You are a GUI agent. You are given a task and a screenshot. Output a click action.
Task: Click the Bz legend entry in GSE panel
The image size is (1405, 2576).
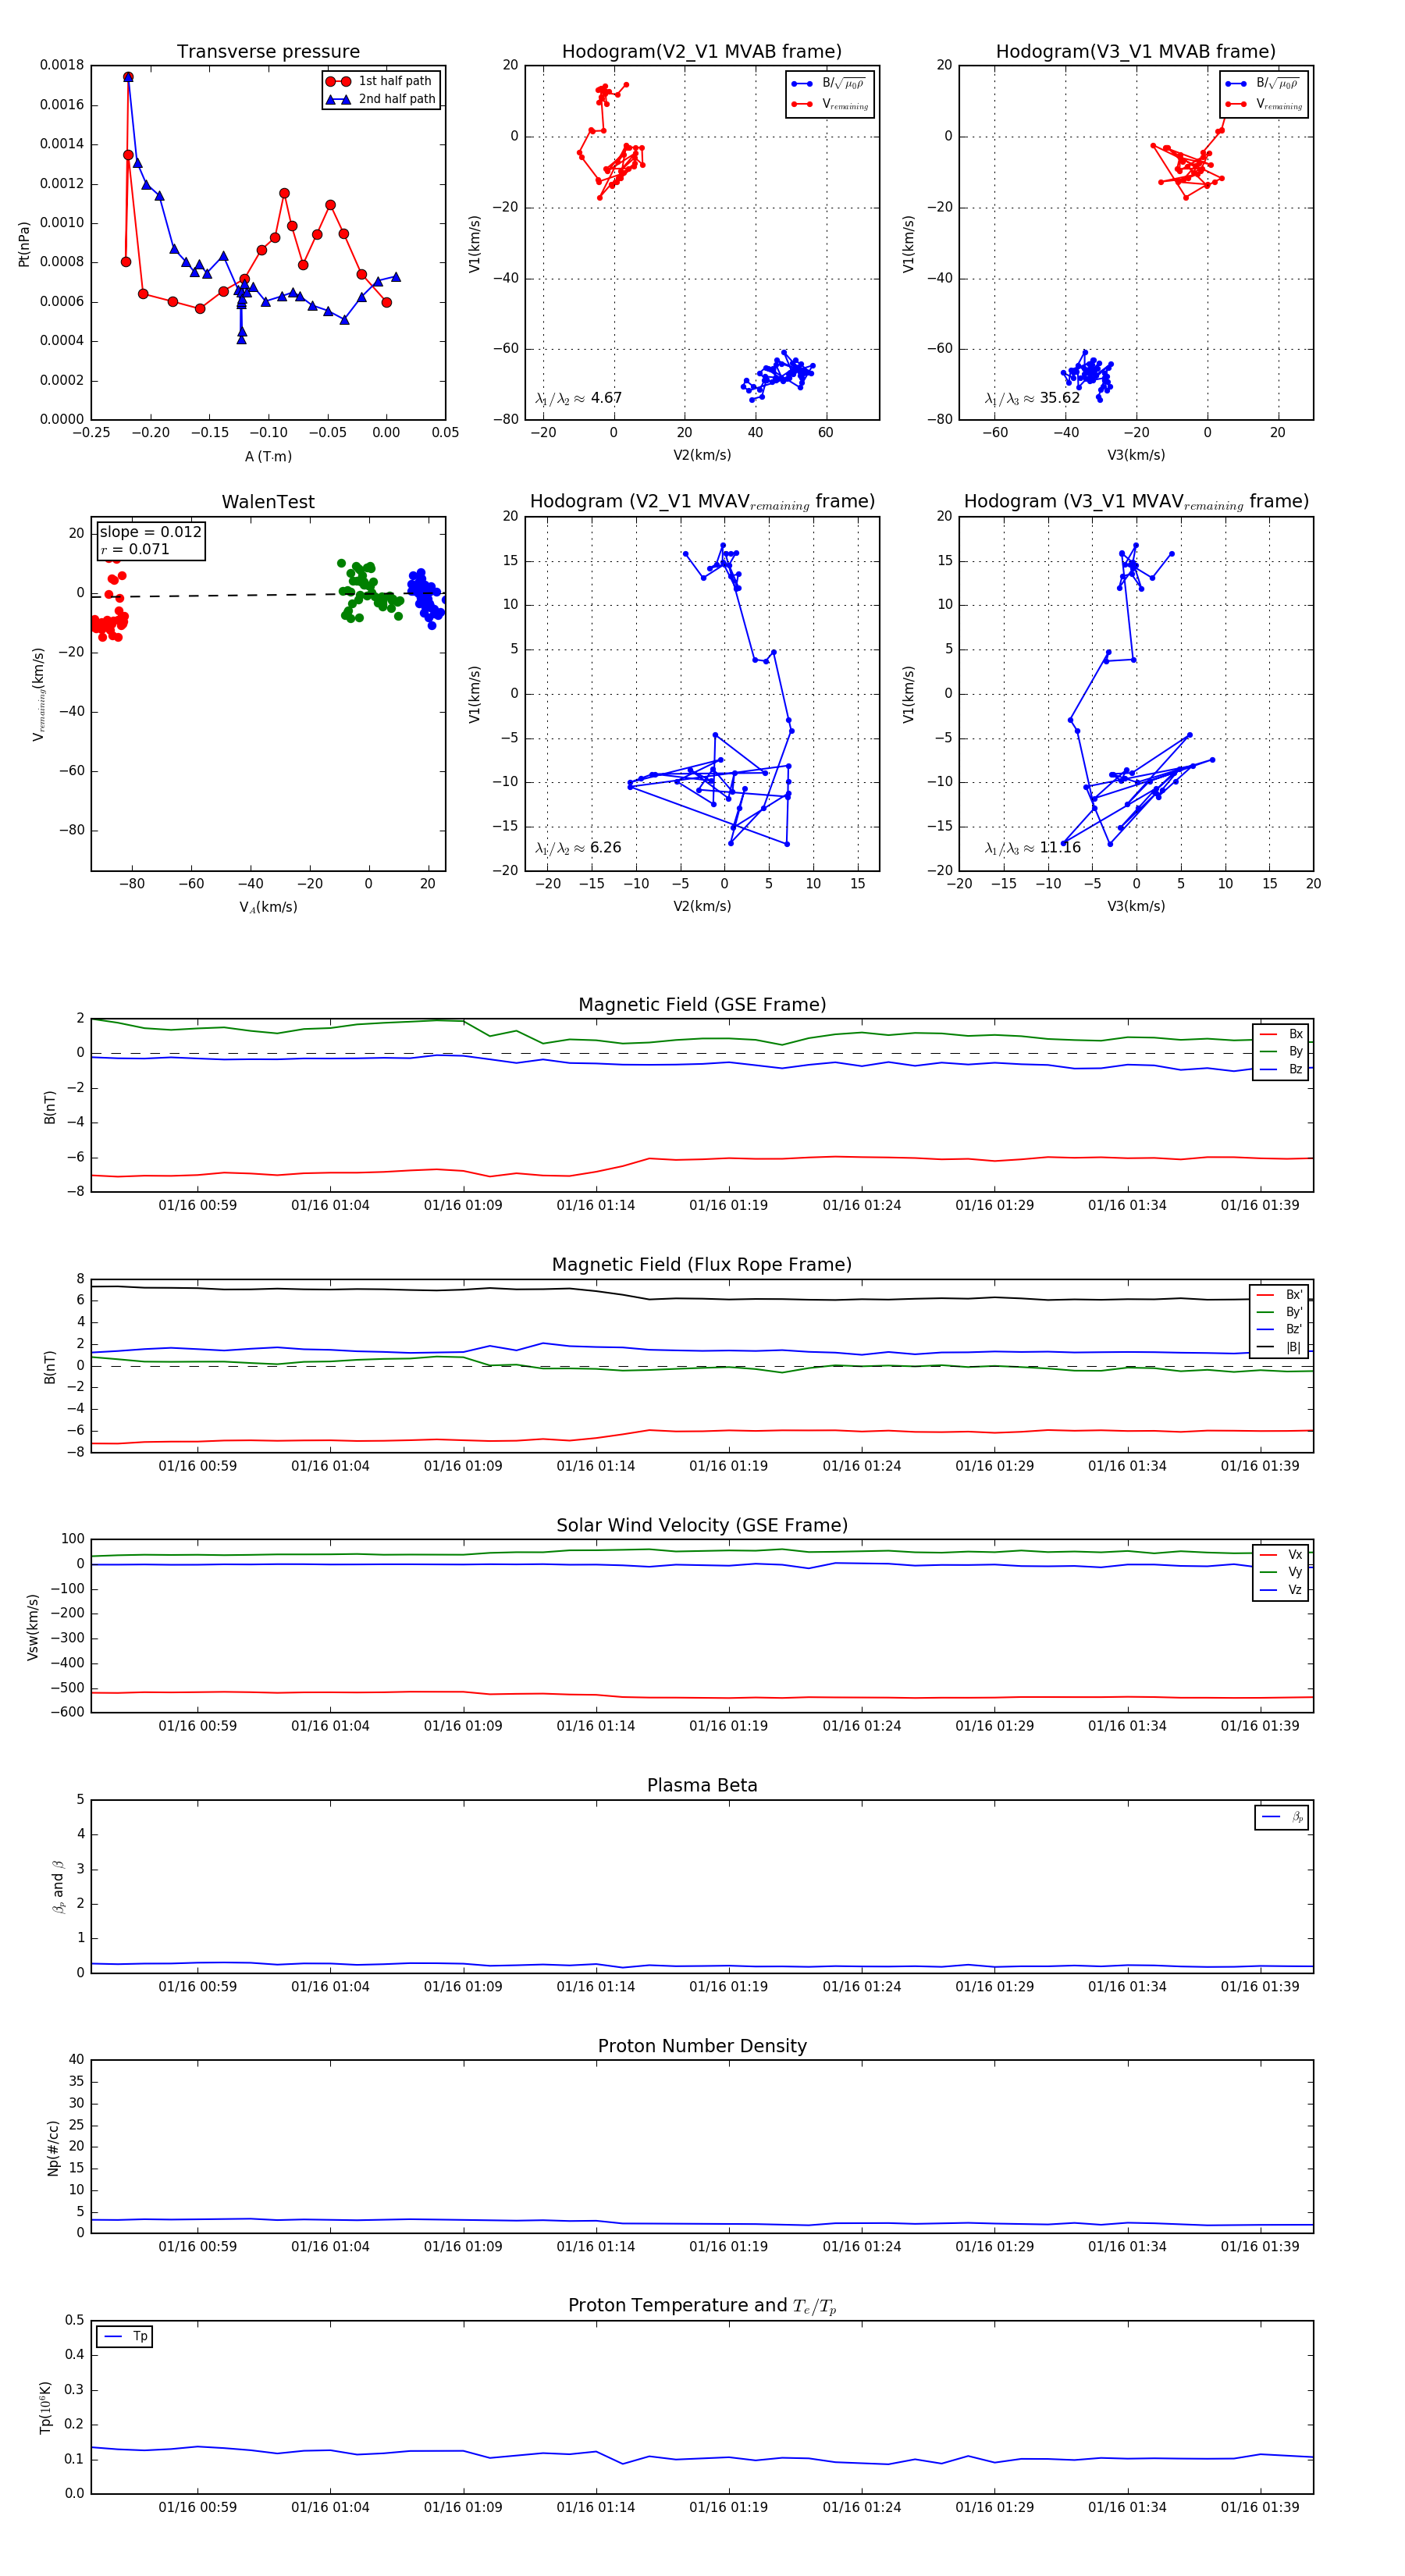[1281, 1069]
